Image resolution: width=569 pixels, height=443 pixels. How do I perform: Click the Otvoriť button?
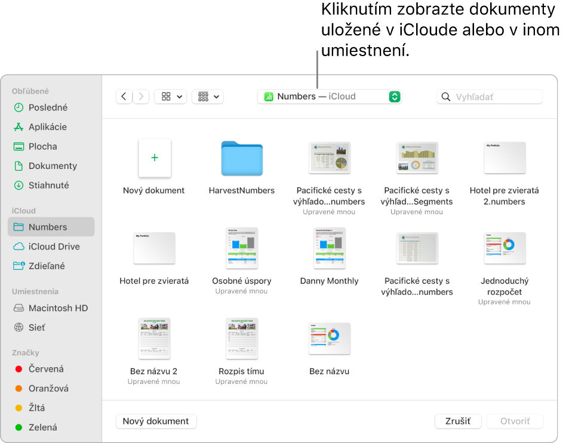515,422
